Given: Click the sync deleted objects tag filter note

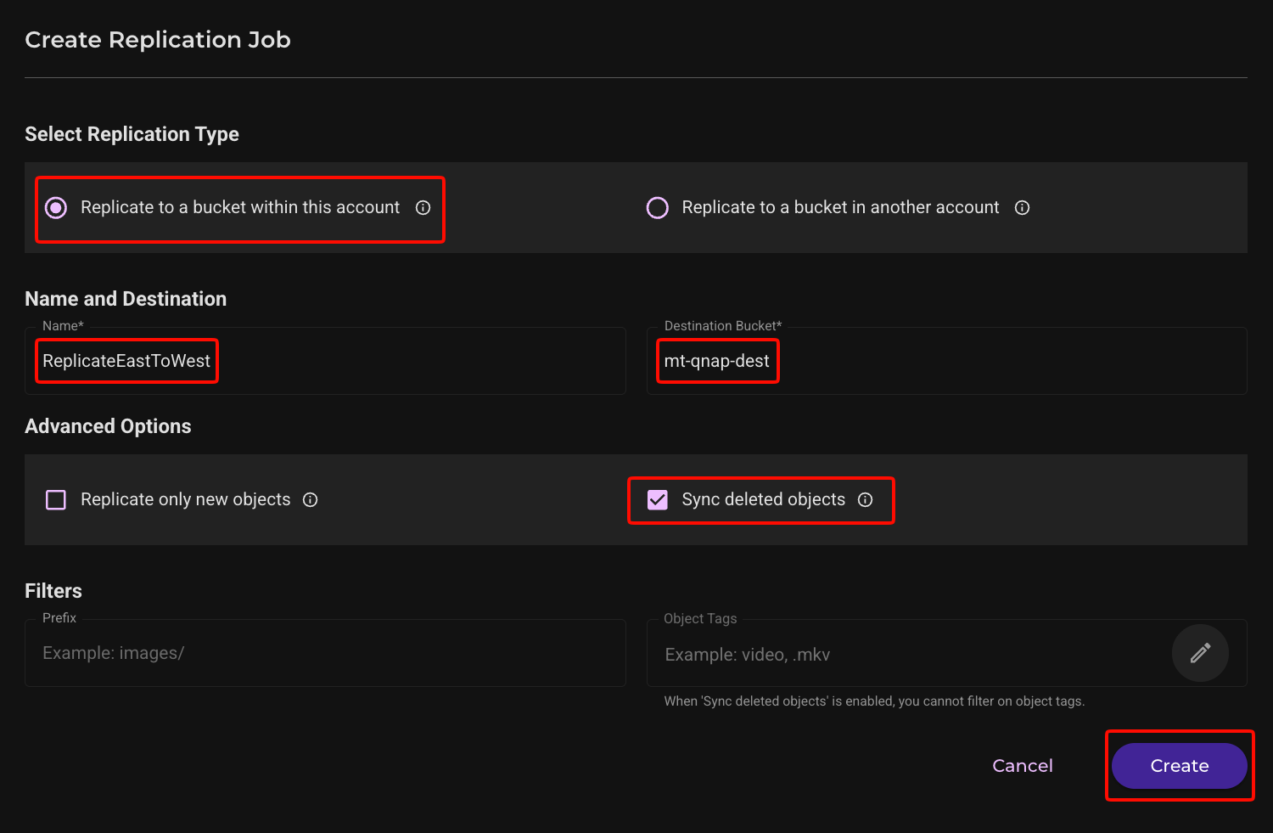Looking at the screenshot, I should [874, 701].
